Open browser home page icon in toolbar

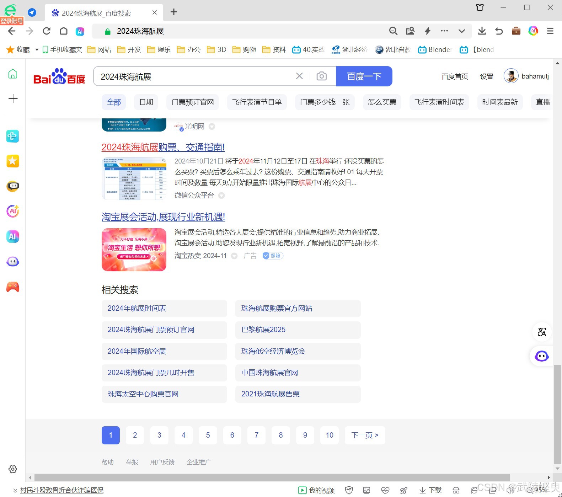click(x=64, y=31)
